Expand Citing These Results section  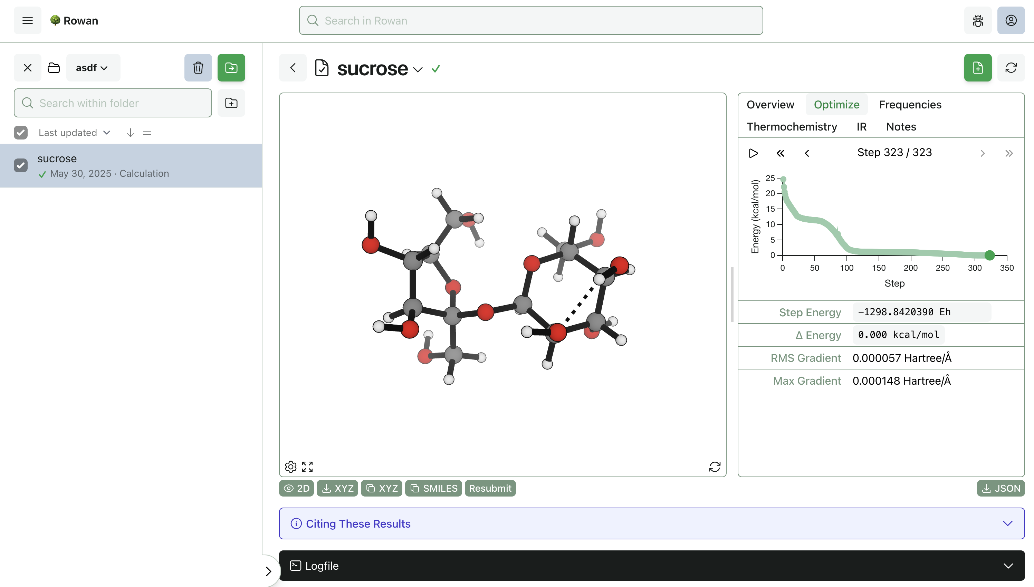click(x=651, y=524)
